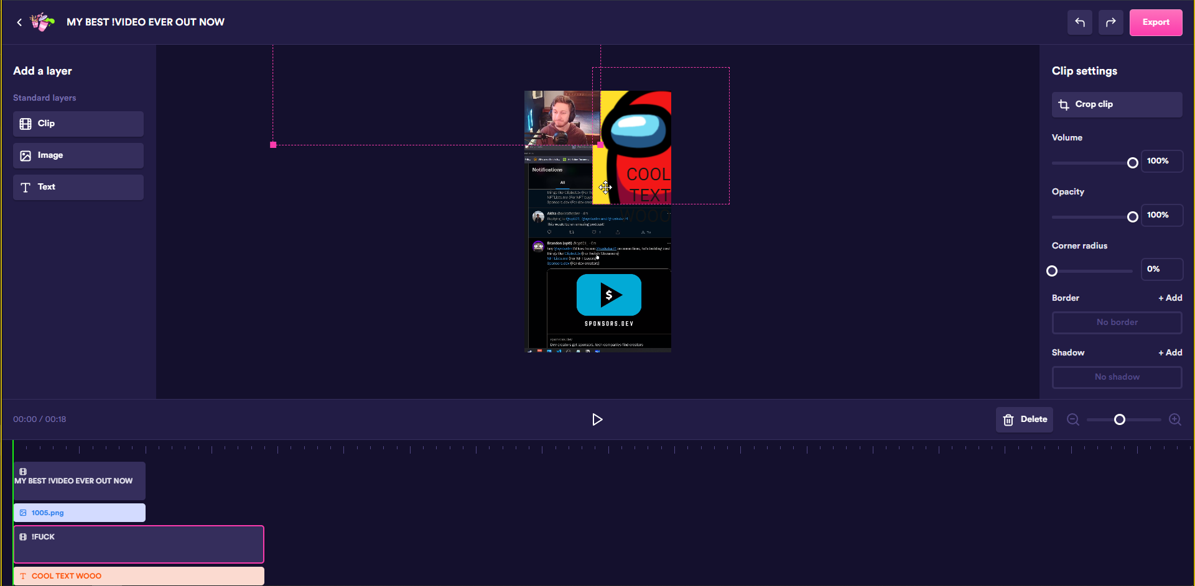1195x586 pixels.
Task: Click the timeline ruler
Action: (602, 449)
